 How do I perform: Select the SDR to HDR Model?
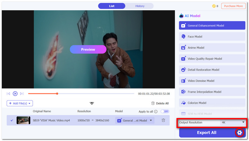point(212,113)
